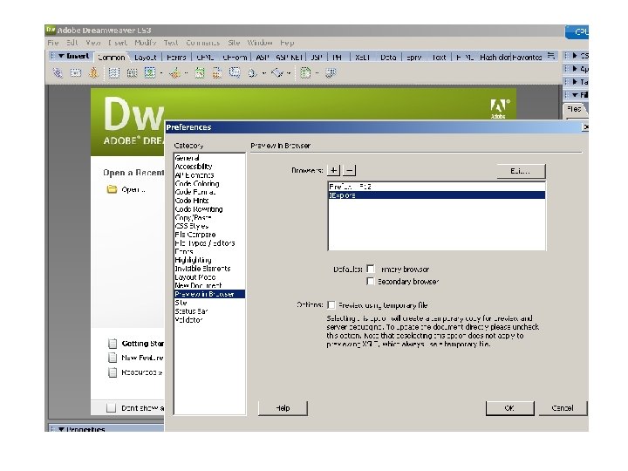Click OK in the Preferences dialog

[x=509, y=407]
